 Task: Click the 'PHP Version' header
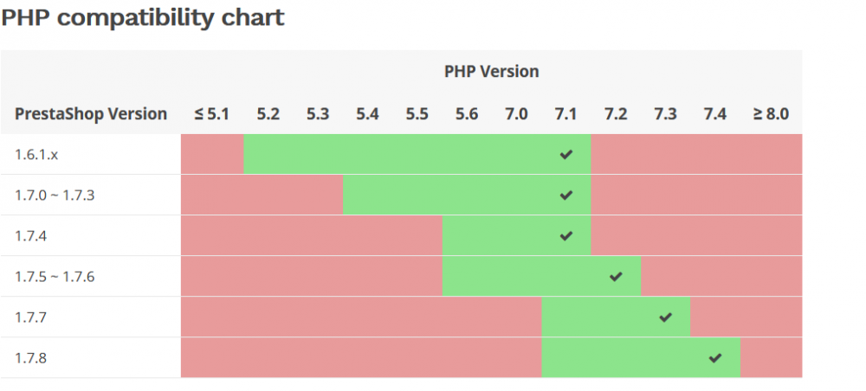[491, 71]
